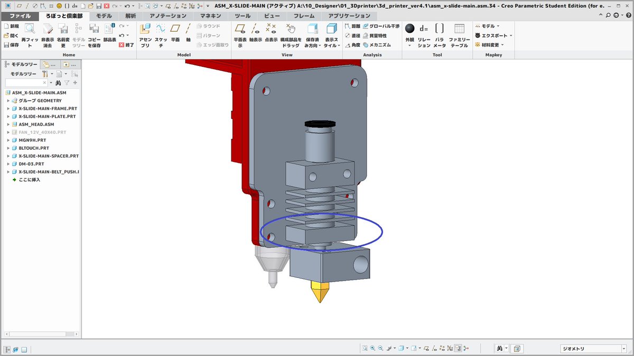Expand the ASM_HEAD.ASM tree node
The width and height of the screenshot is (634, 356).
8,124
